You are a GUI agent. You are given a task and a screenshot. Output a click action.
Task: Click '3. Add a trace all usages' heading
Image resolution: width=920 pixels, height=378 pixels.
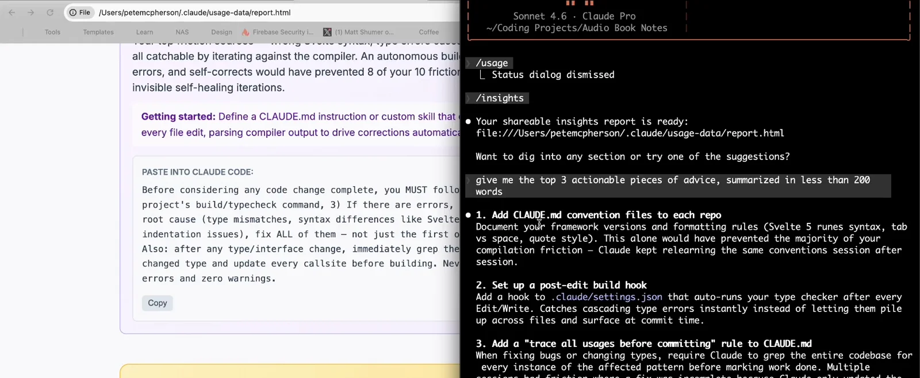643,344
